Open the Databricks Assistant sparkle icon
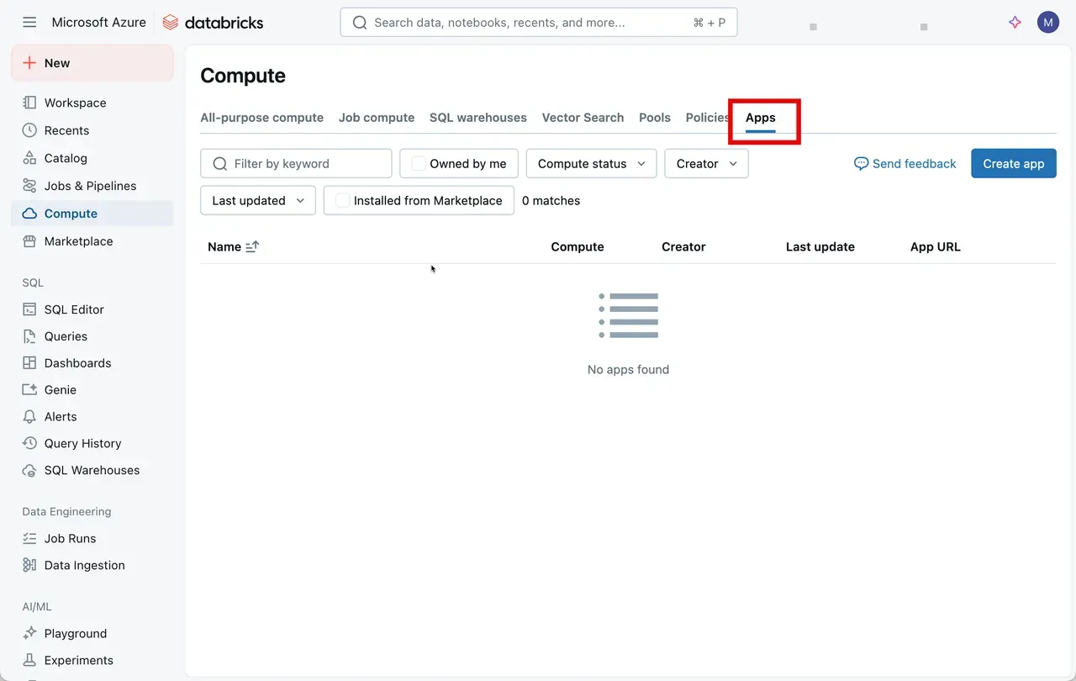1076x681 pixels. [1015, 23]
